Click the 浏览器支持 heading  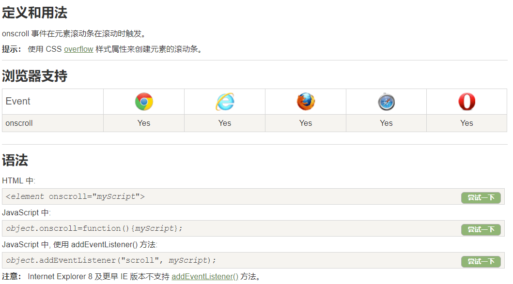(x=35, y=76)
